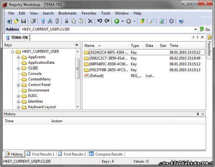Viewport: 215px width, 167px height.
Task: Open the Edit menu
Action: [x=22, y=13]
